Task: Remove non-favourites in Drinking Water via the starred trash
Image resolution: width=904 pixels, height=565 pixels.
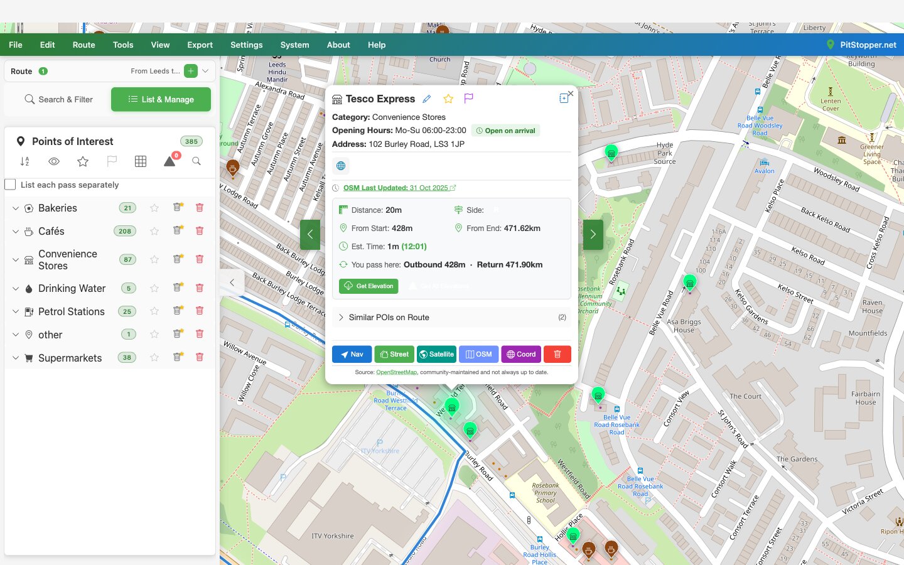Action: pos(178,288)
